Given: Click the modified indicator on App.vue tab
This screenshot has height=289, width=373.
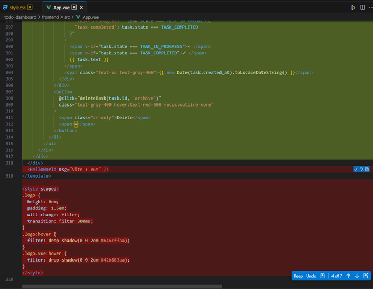Looking at the screenshot, I should coord(74,8).
